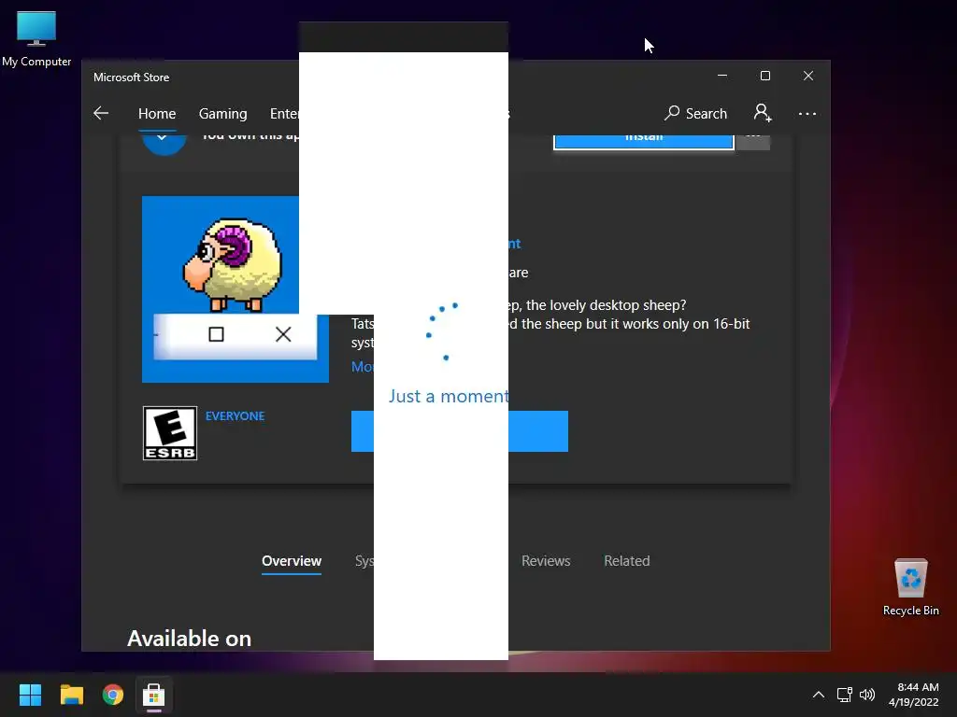Launch File Explorer from taskbar
This screenshot has width=957, height=717.
coord(71,695)
